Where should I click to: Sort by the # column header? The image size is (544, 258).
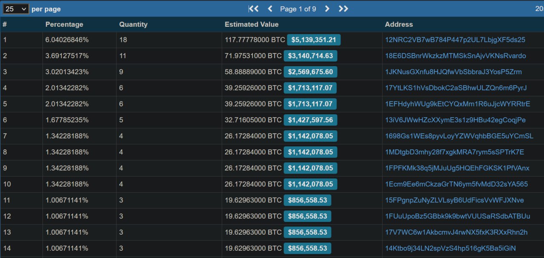(4, 24)
